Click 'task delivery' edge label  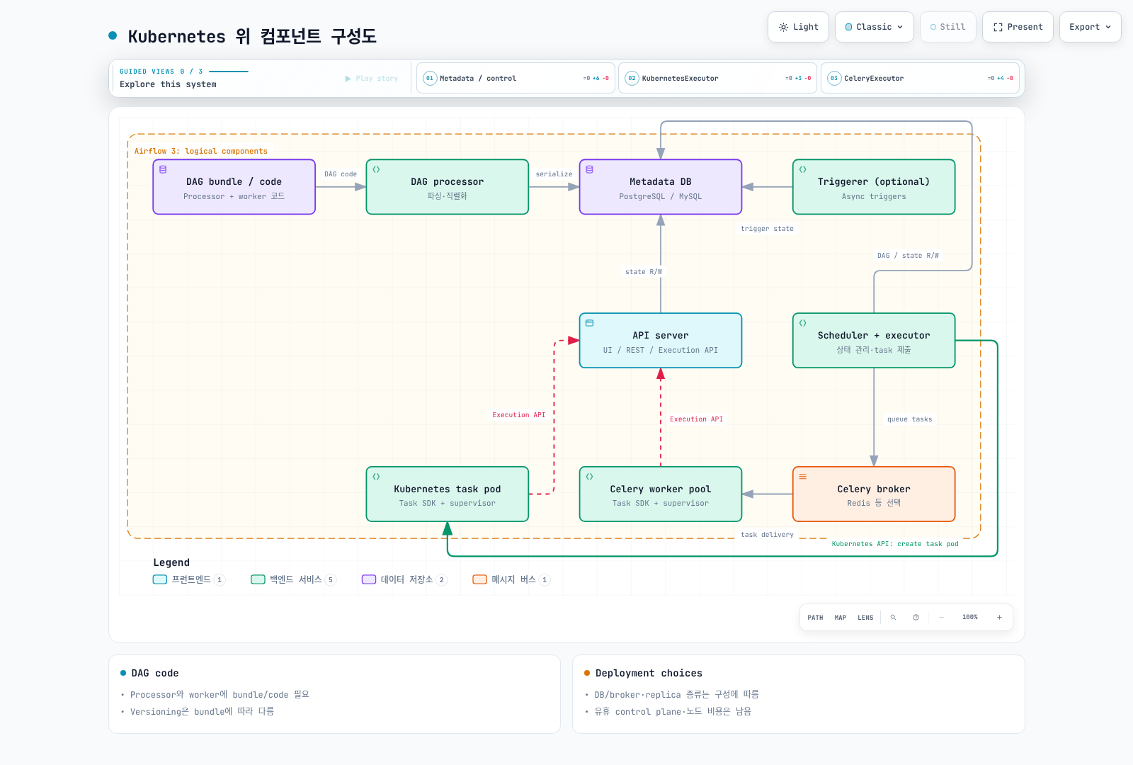[767, 535]
